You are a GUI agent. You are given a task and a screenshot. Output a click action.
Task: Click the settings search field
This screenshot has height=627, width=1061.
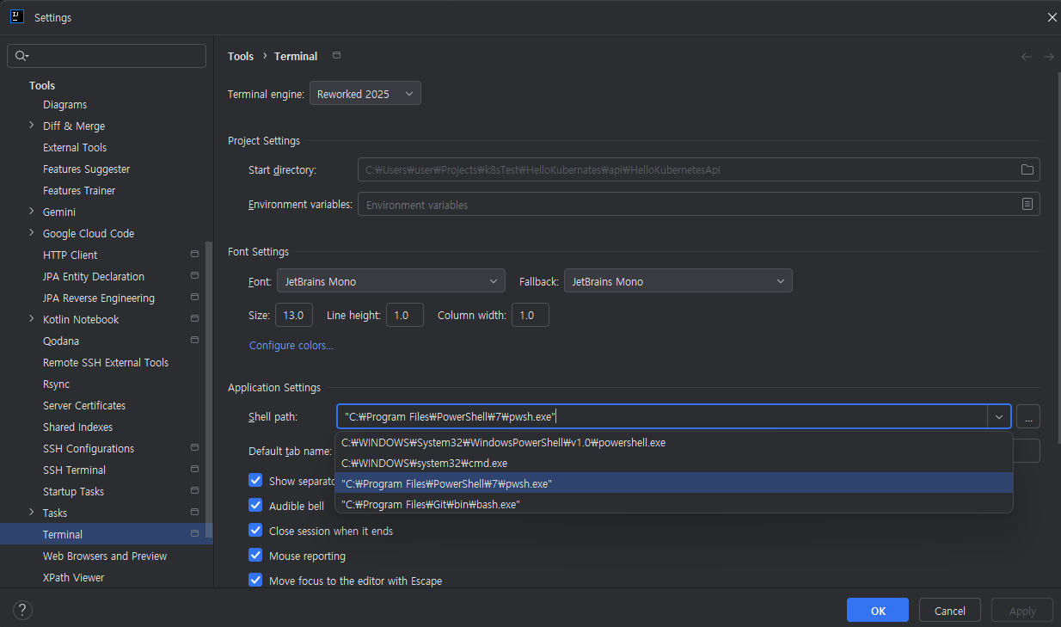pos(107,56)
